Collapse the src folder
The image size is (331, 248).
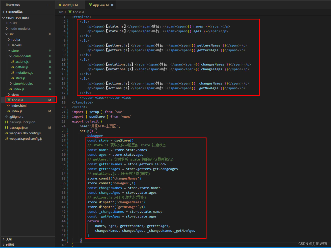[7, 34]
